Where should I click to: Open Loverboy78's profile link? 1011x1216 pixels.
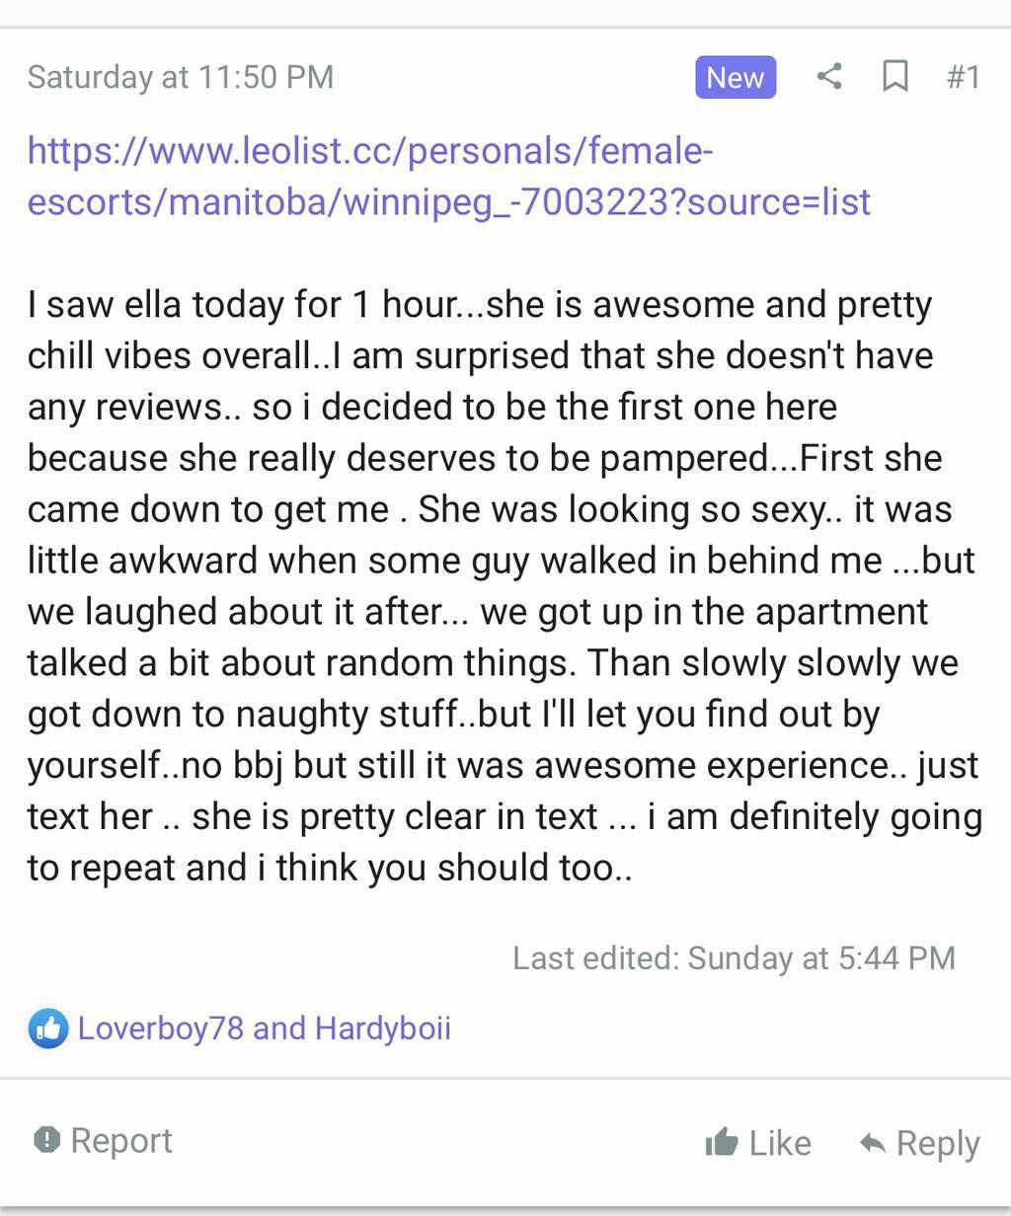tap(160, 1028)
